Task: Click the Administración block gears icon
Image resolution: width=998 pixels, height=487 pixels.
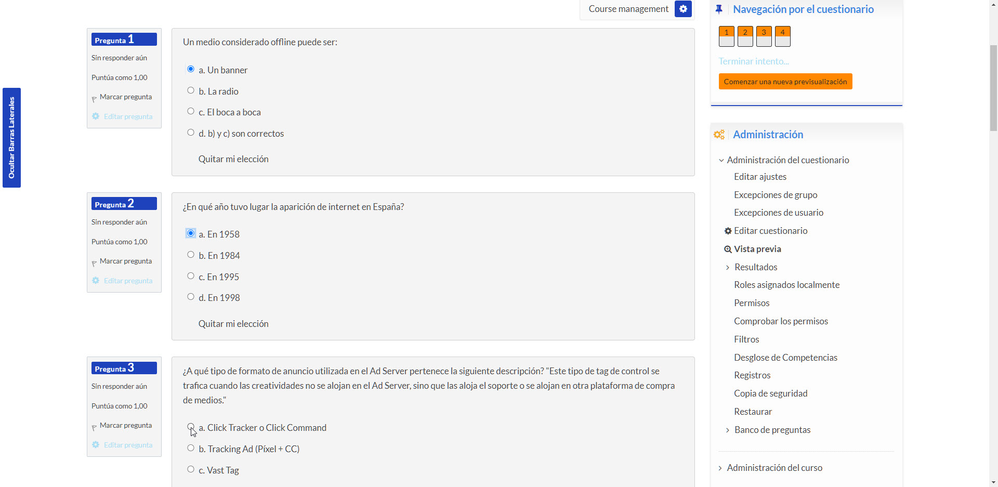Action: click(x=719, y=135)
